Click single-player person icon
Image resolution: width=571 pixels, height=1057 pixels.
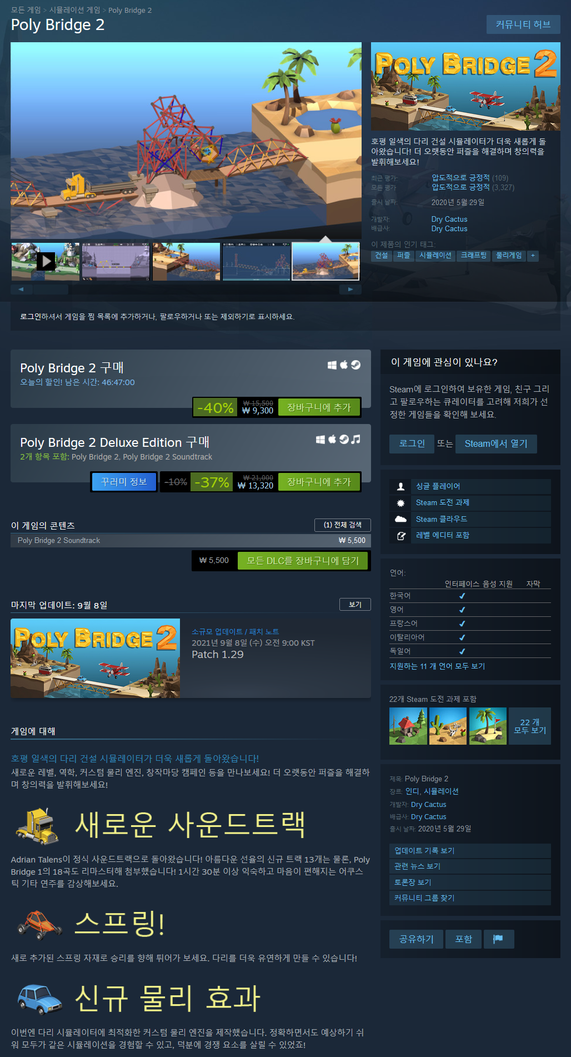[400, 486]
